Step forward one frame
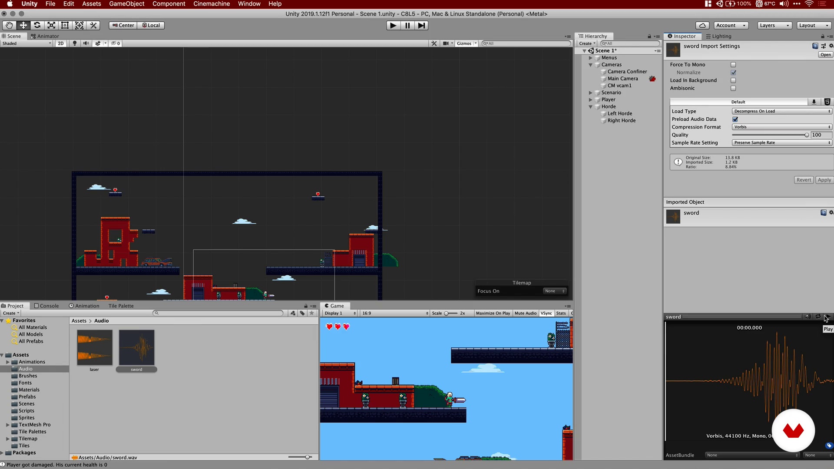This screenshot has width=834, height=469. point(421,26)
